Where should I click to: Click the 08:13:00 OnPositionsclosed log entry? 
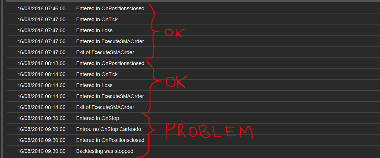193,63
